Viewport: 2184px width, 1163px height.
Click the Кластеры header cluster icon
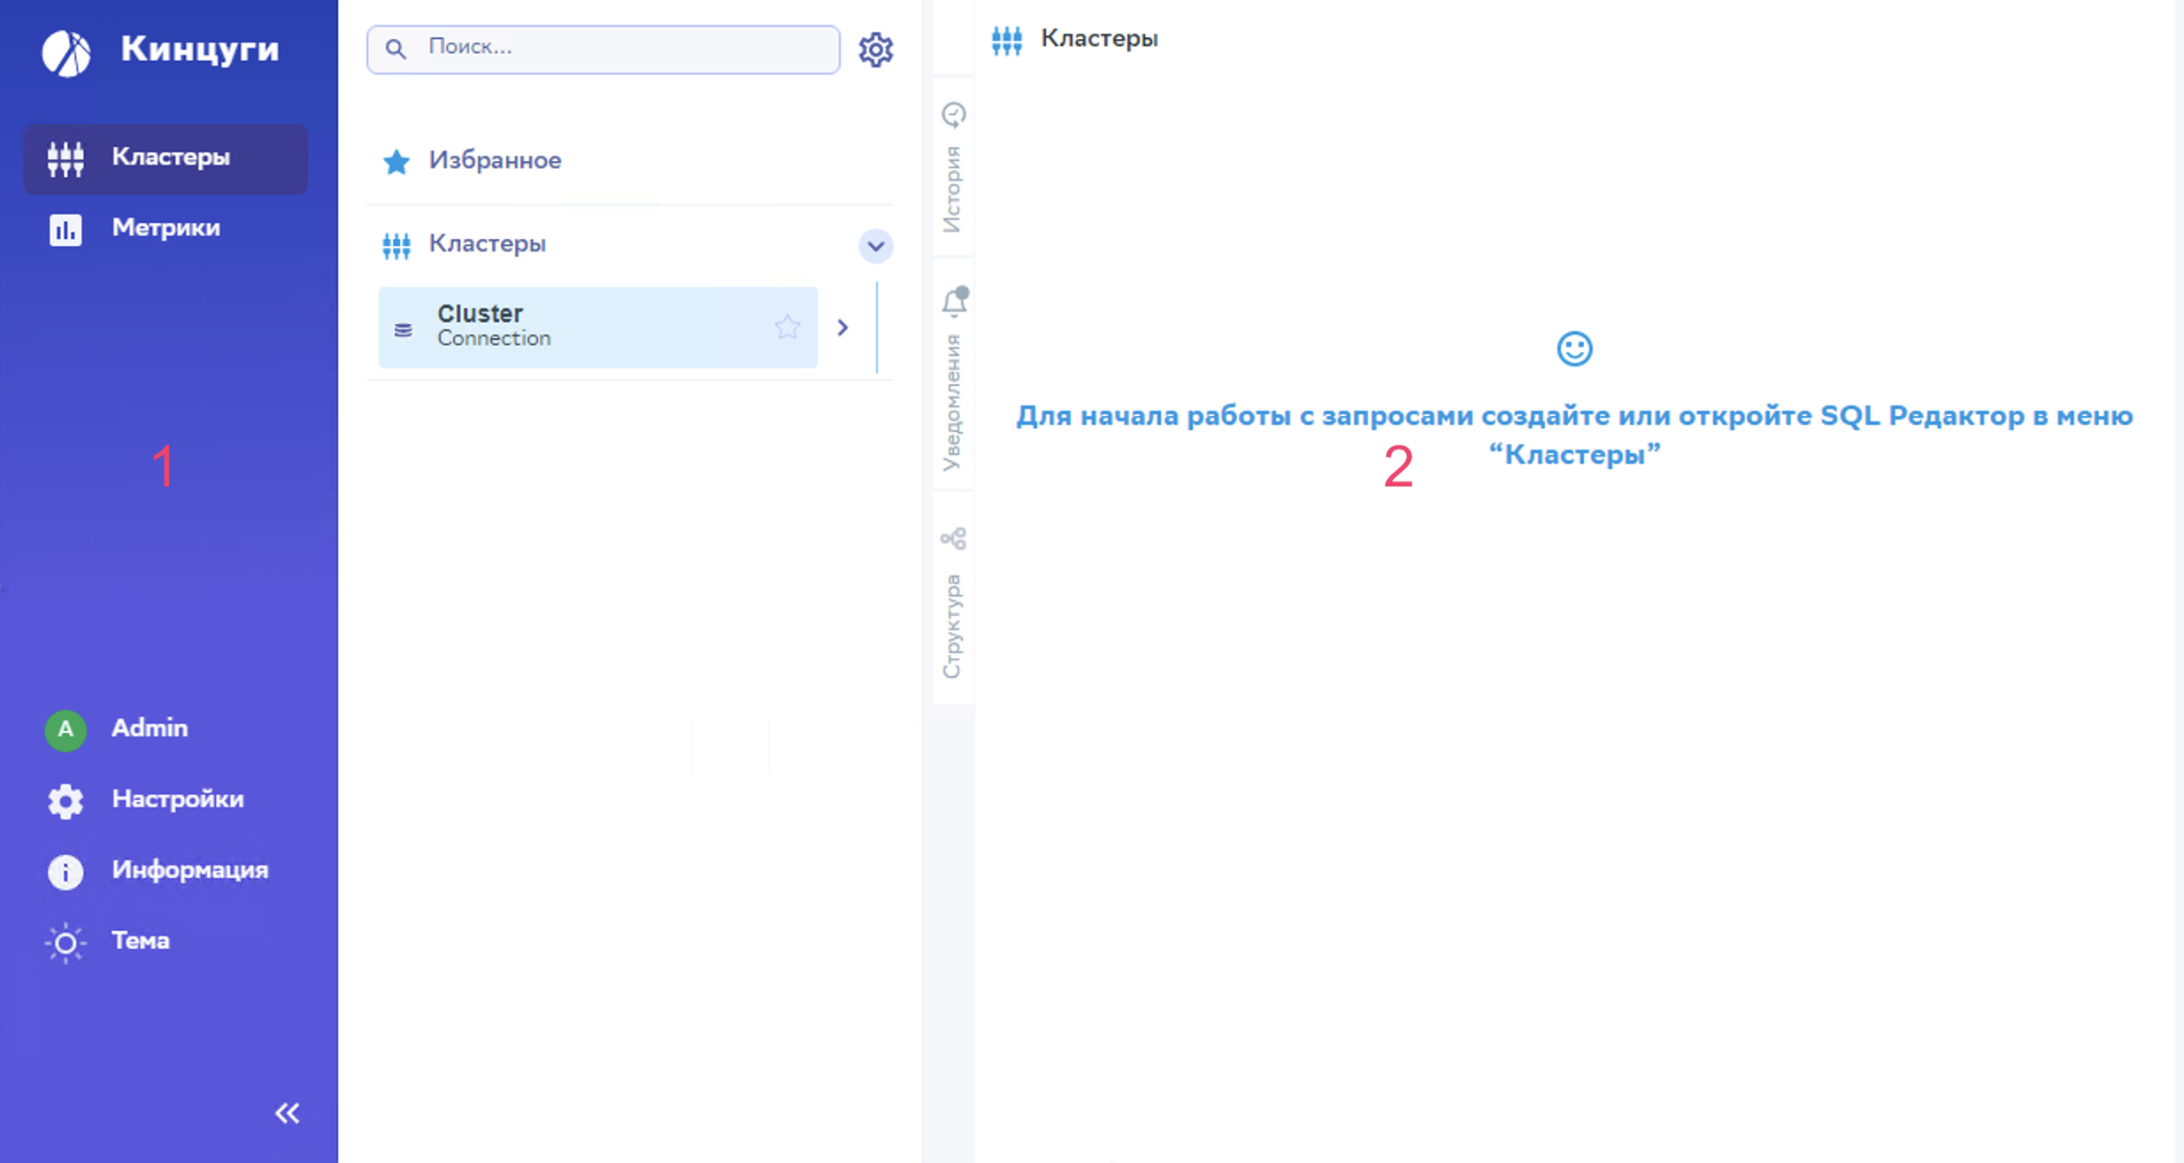pyautogui.click(x=1007, y=40)
